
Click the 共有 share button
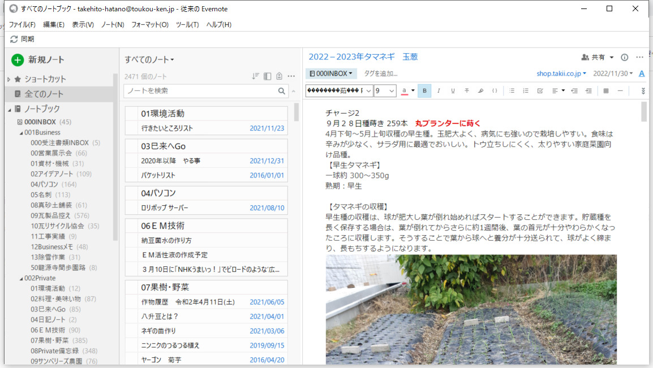598,57
